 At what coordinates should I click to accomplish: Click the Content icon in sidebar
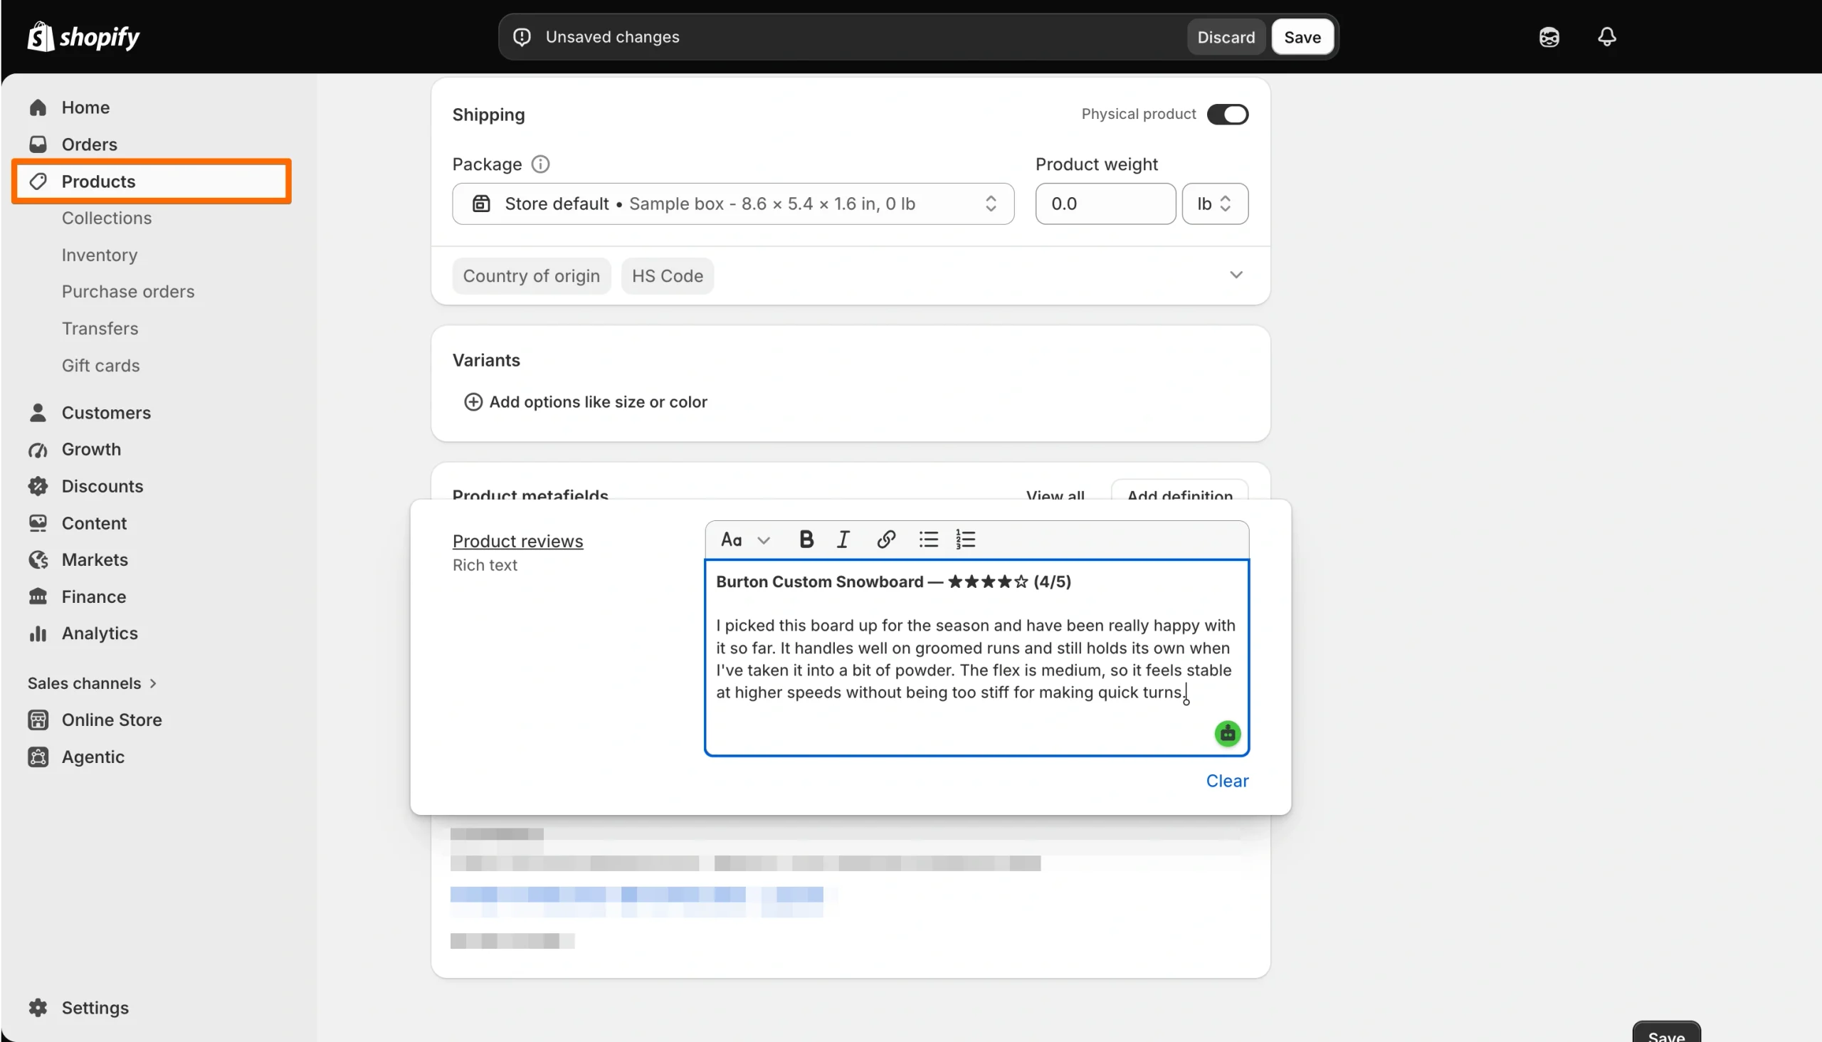click(x=38, y=523)
